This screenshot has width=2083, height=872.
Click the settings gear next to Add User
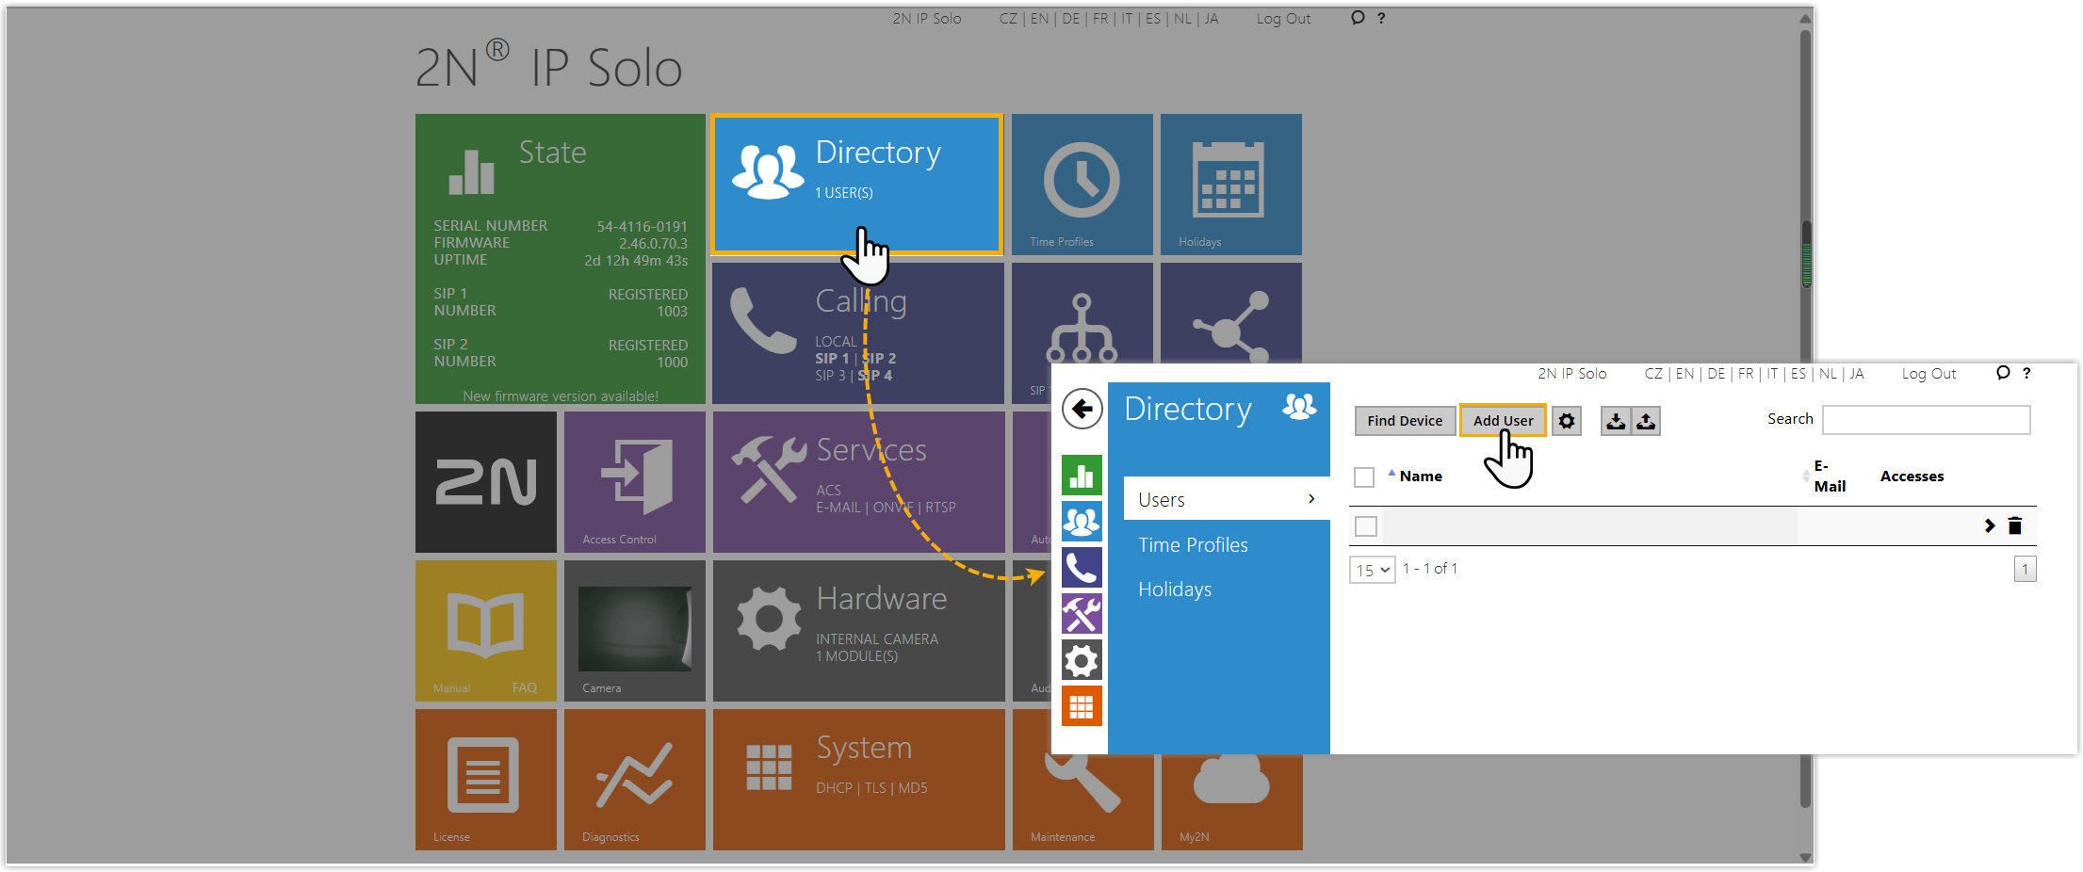1566,421
